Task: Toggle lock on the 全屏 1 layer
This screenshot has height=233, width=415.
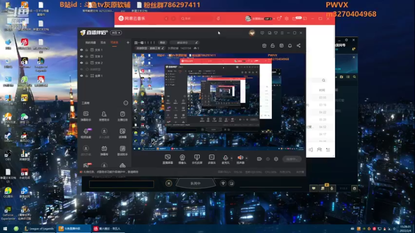Action: (x=87, y=76)
